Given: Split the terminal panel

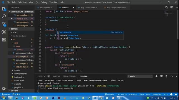Looking at the screenshot, I should (161, 76).
